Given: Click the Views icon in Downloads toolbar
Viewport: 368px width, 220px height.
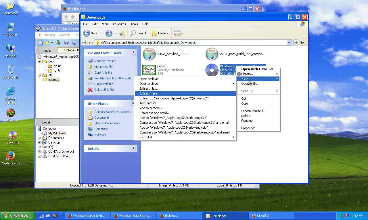Looking at the screenshot, I should [177, 33].
